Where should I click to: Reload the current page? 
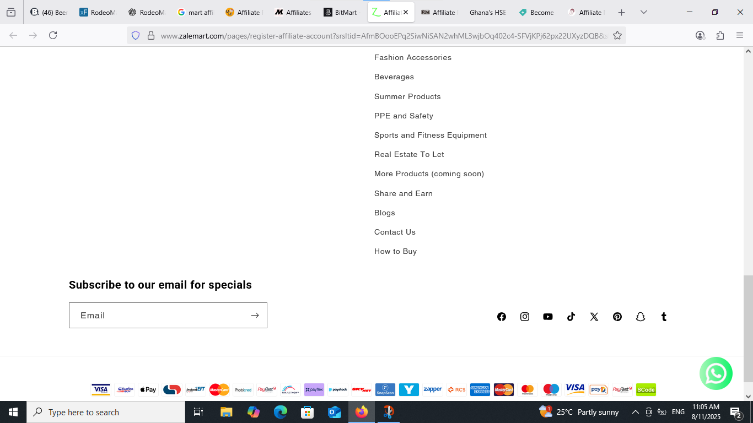(53, 35)
